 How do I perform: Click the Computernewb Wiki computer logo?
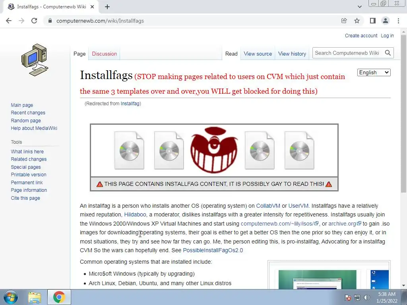35,60
